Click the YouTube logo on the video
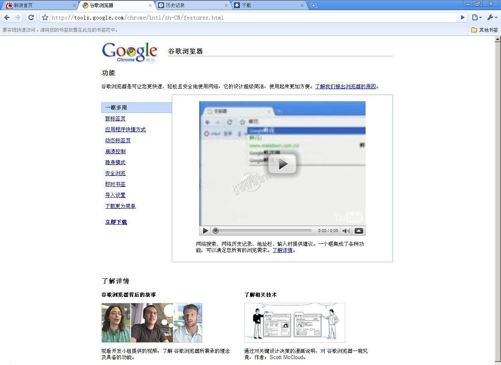Viewport: 501px width, 365px height. coord(348,217)
